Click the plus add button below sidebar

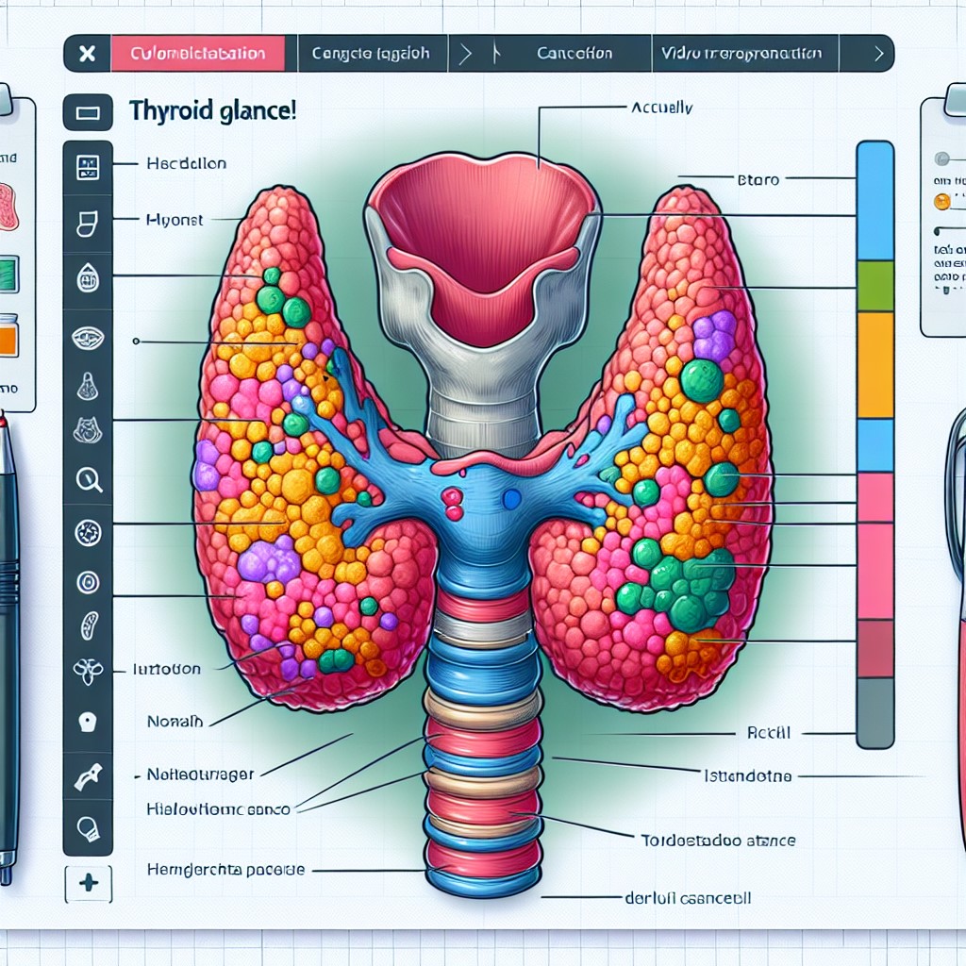[89, 883]
